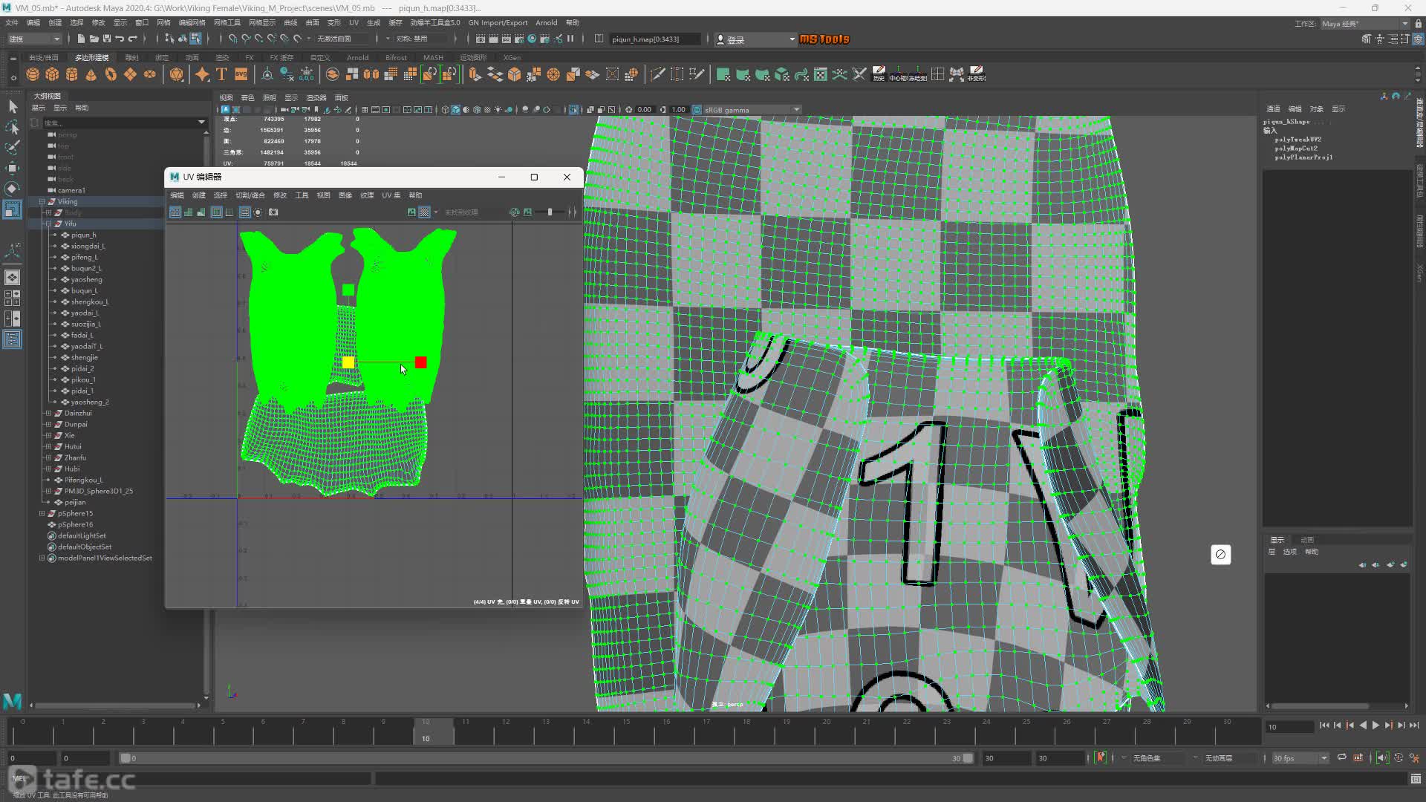Screen dimensions: 1426x802
Task: Create a polygon cube from the shelf
Action: 52,74
